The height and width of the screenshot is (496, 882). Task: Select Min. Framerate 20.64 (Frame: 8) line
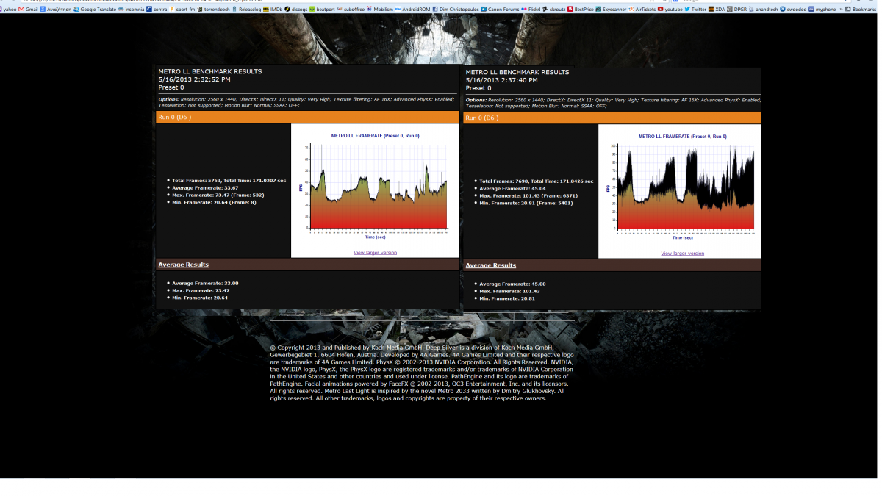click(215, 202)
